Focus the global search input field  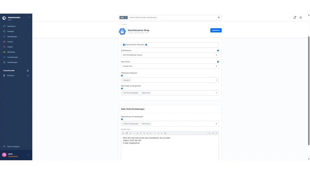[x=172, y=18]
